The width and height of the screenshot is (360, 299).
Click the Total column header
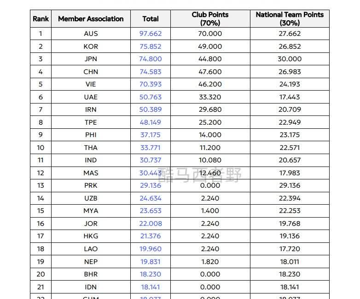click(x=151, y=19)
